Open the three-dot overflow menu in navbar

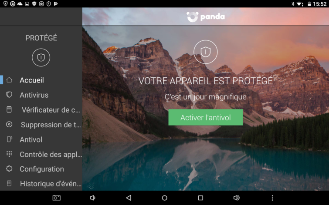272,198
